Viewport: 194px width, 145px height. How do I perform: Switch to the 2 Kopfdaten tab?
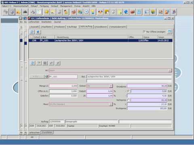tap(46, 27)
